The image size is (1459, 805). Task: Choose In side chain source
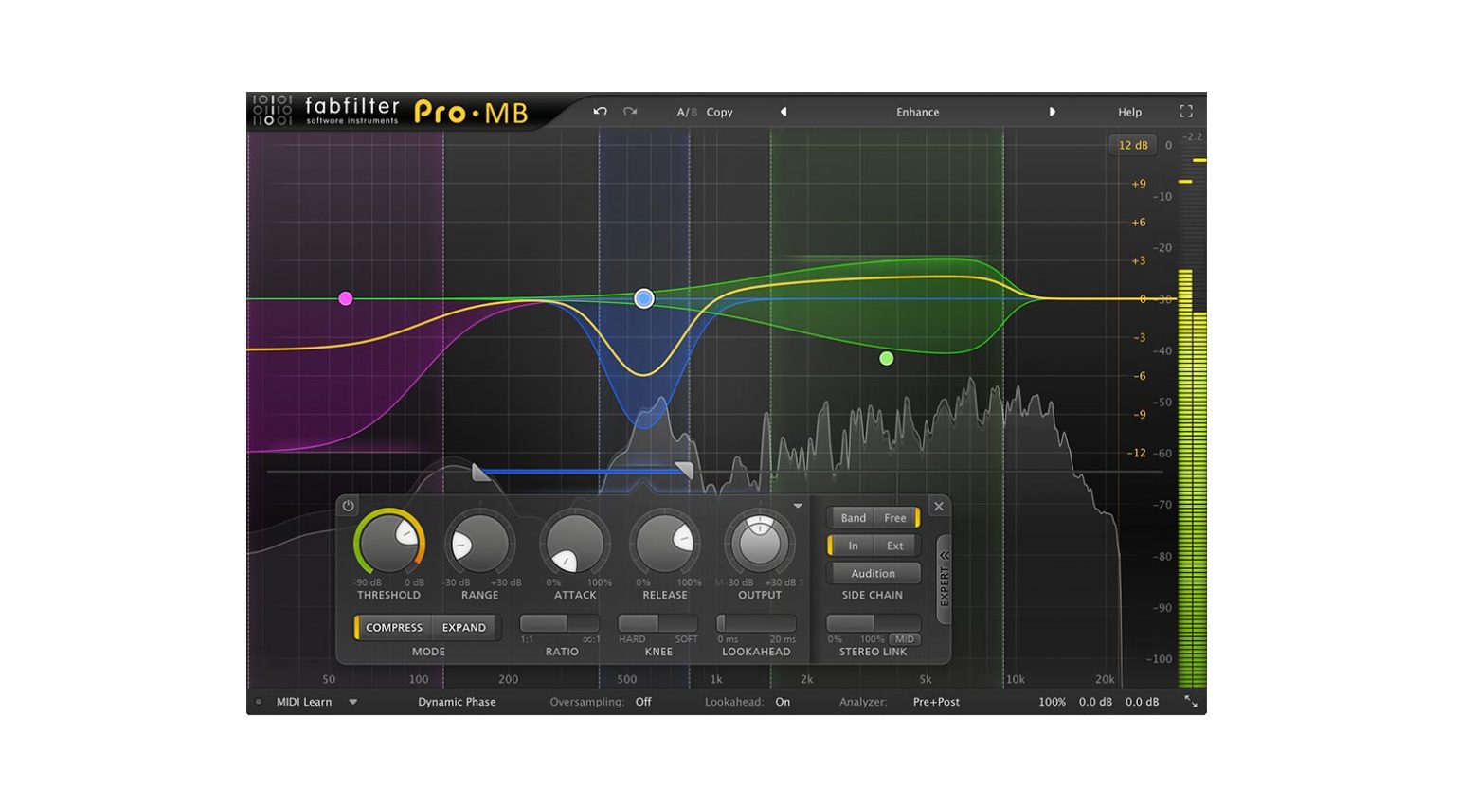852,546
